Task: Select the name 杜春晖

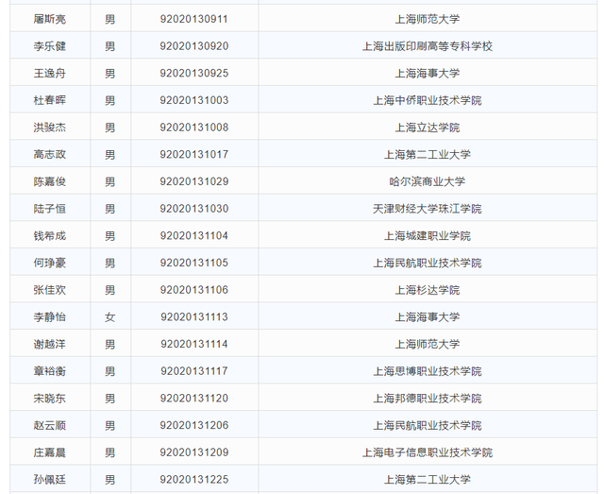Action: 50,100
